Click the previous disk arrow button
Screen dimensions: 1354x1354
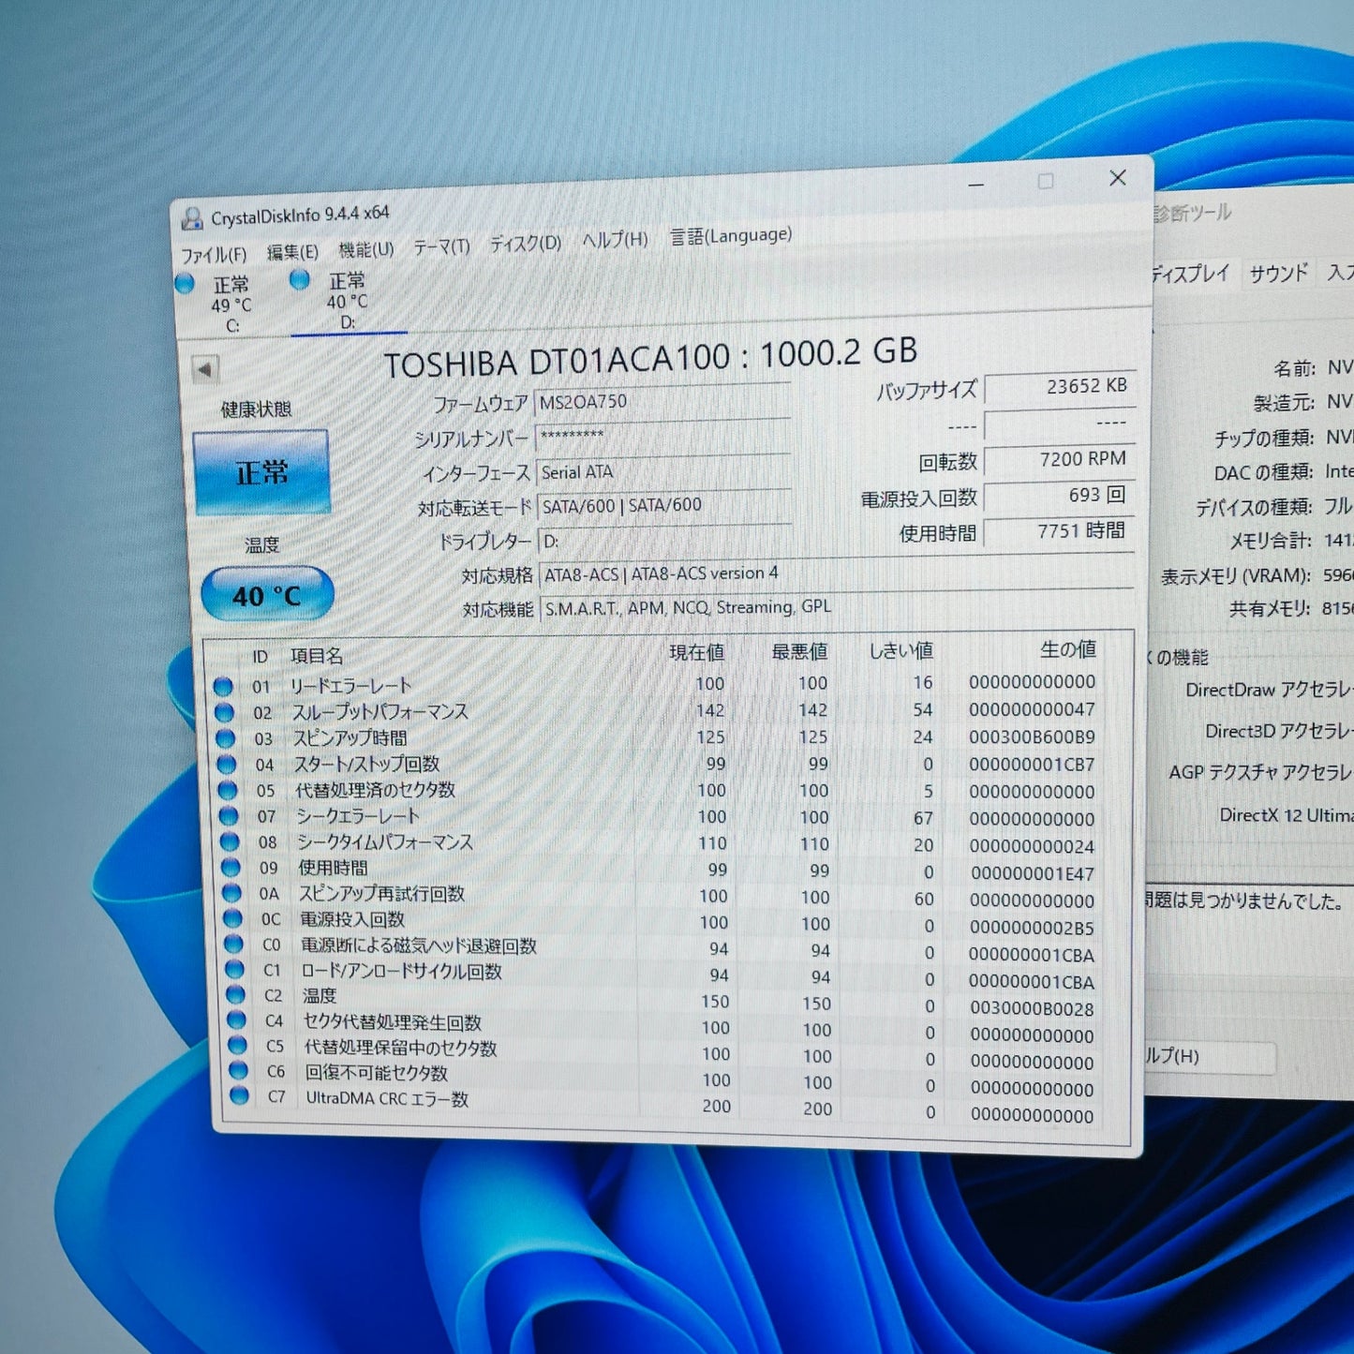click(x=205, y=369)
